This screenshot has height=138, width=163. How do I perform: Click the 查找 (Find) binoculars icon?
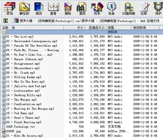pyautogui.click(x=81, y=7)
